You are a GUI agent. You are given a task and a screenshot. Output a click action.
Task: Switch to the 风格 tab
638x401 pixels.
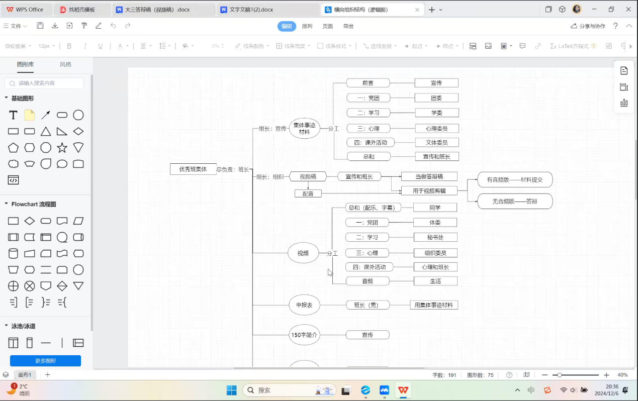(65, 64)
